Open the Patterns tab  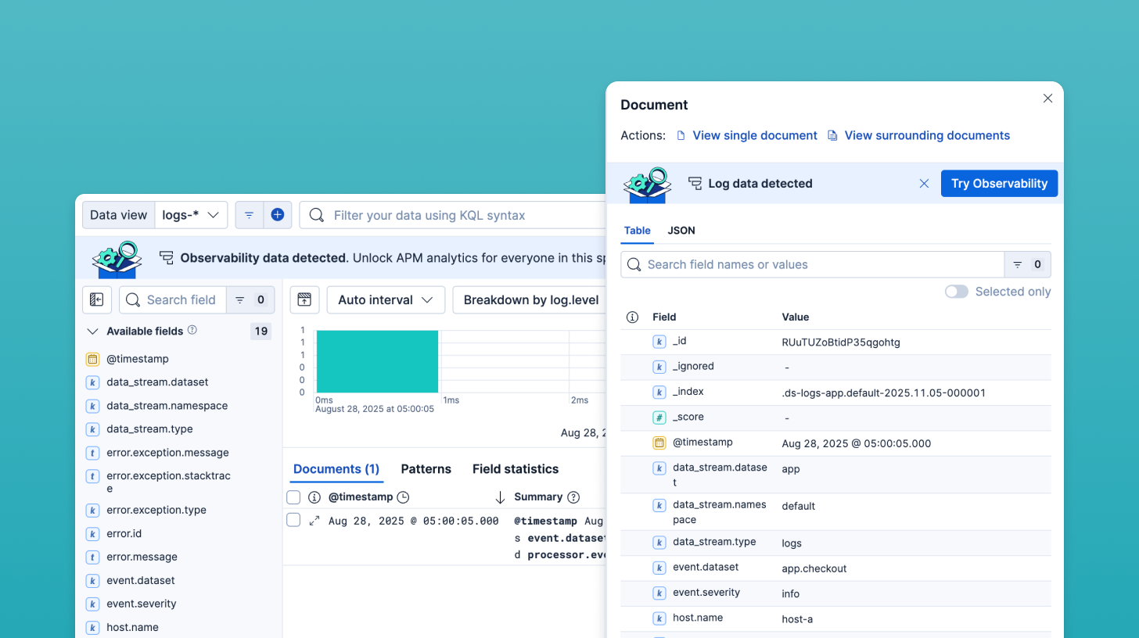426,468
